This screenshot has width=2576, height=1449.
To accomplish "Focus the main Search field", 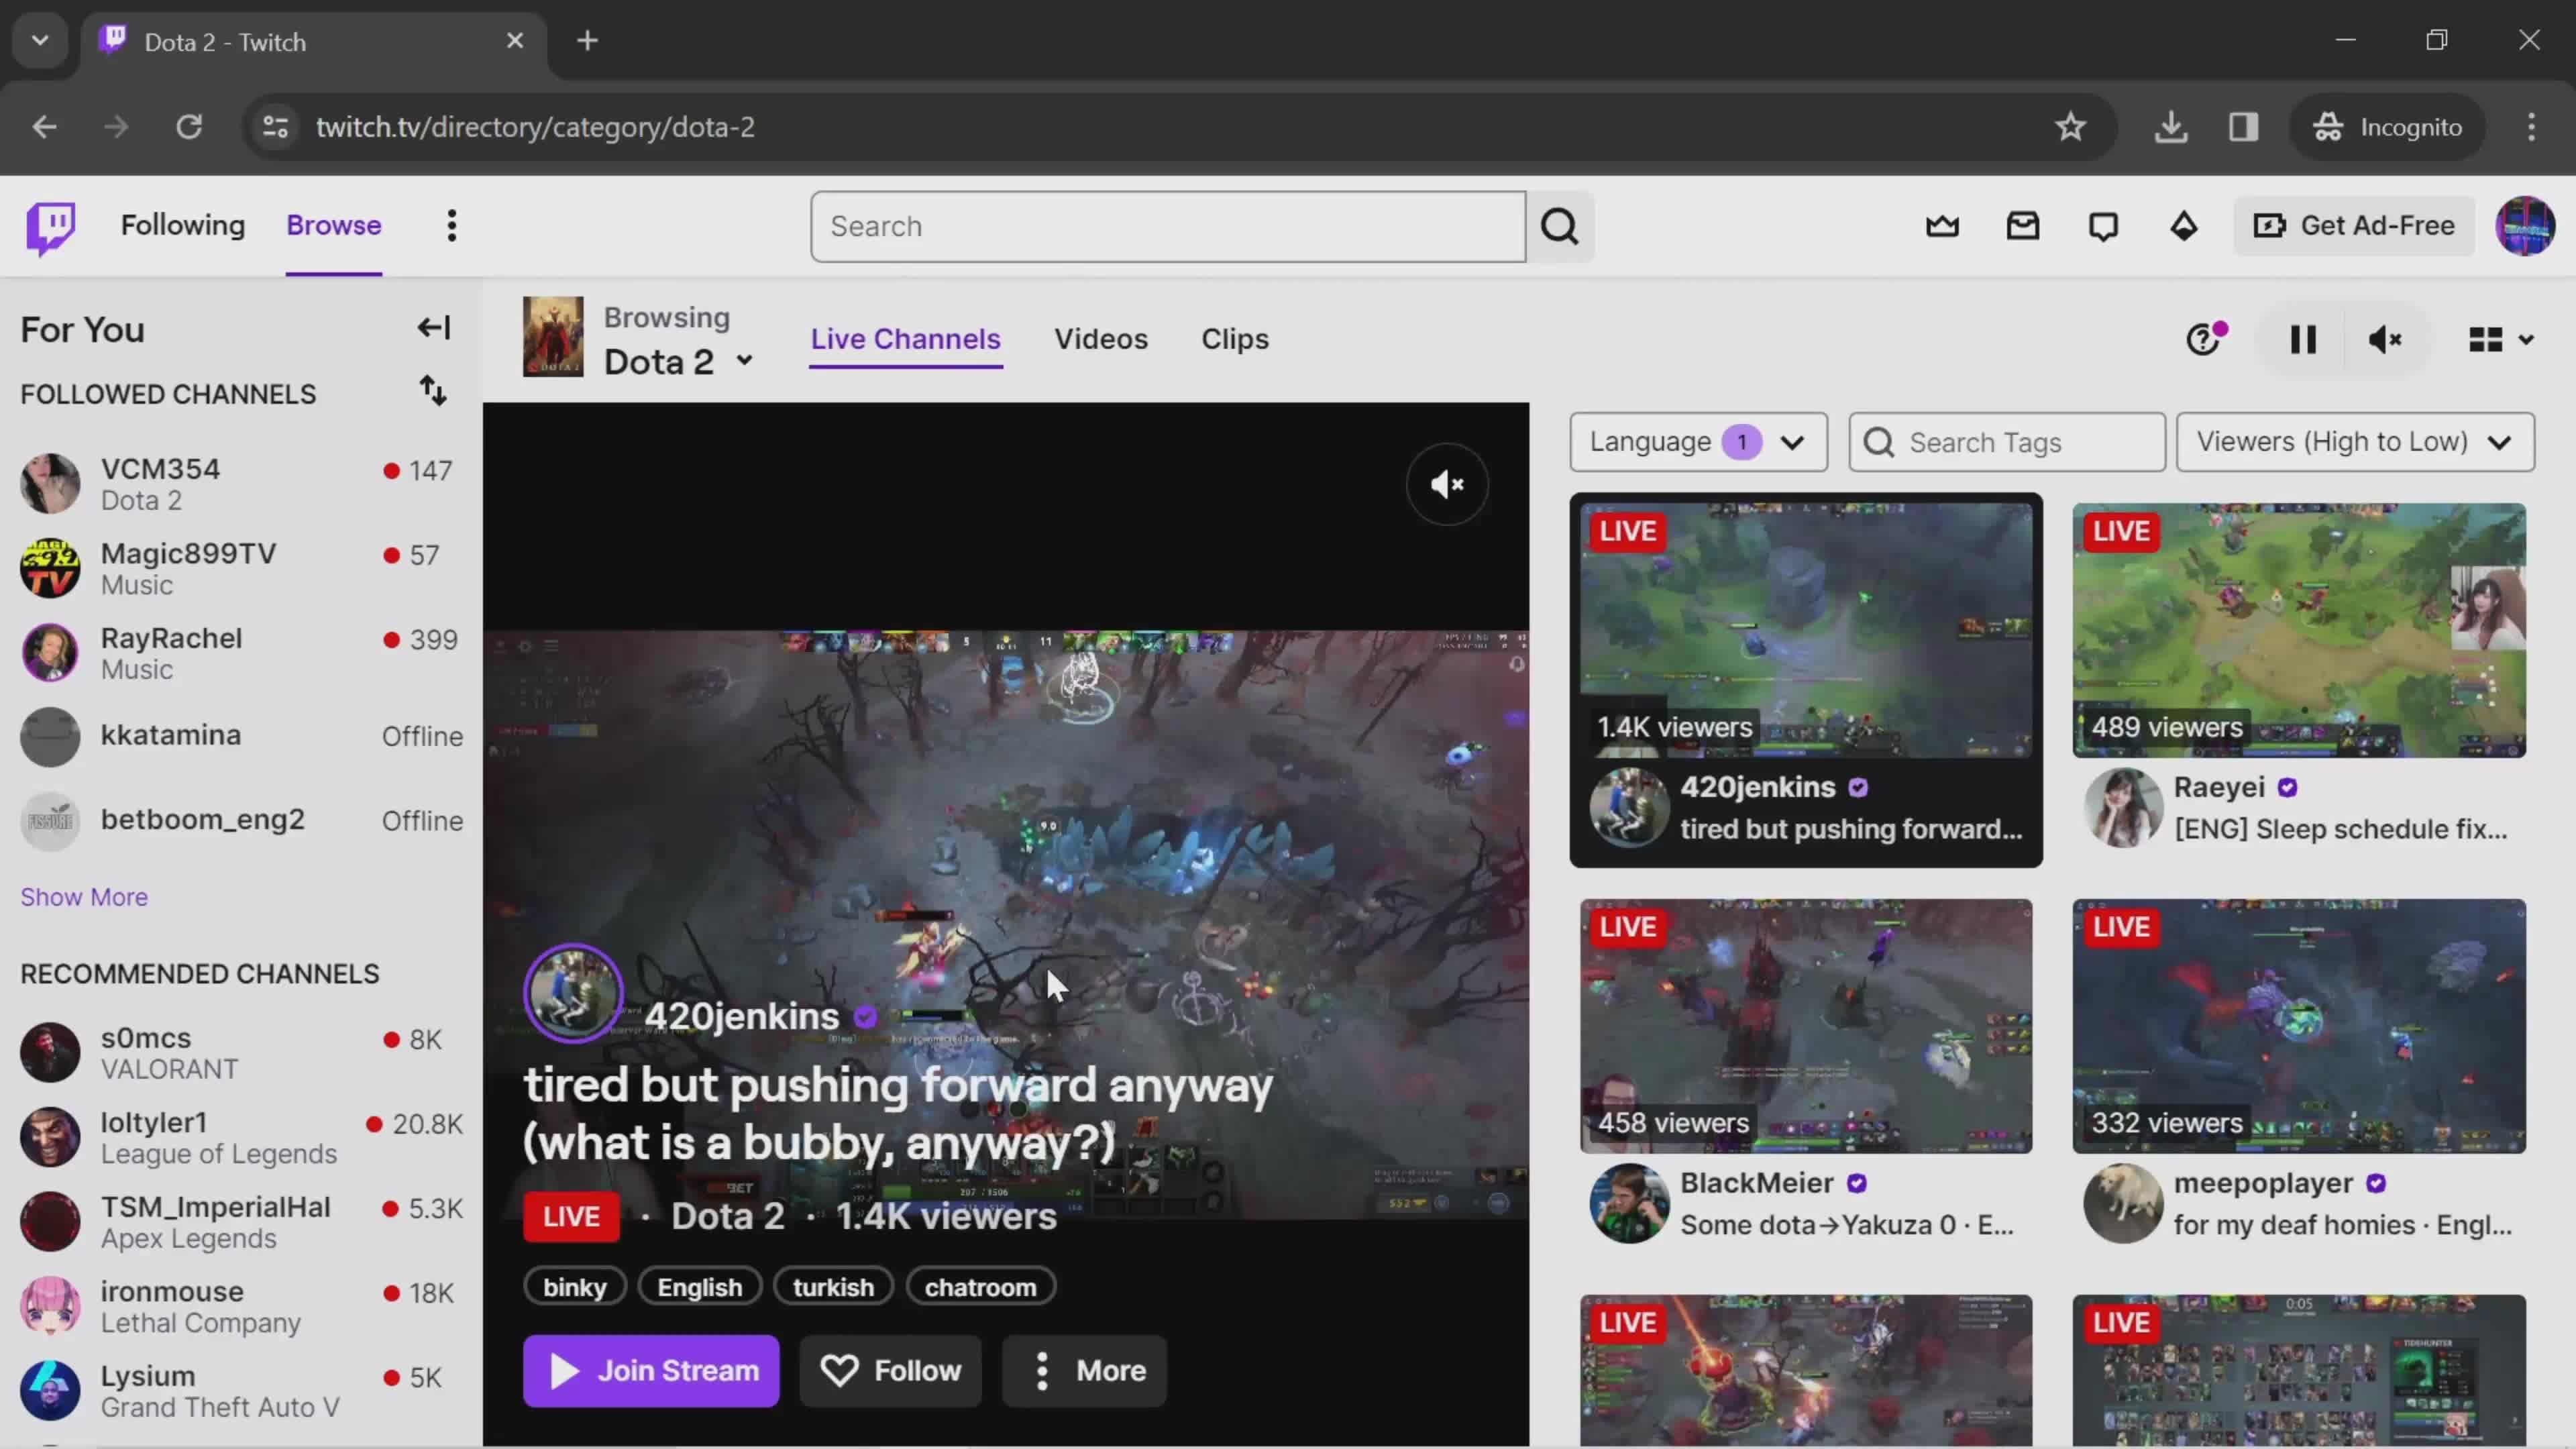I will (x=1168, y=227).
